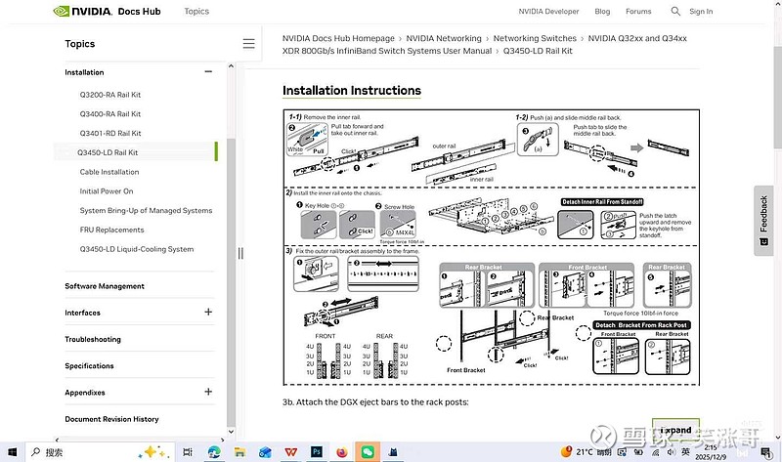Image resolution: width=782 pixels, height=462 pixels.
Task: Open System Bring-Up of Managed Systems
Action: (146, 210)
